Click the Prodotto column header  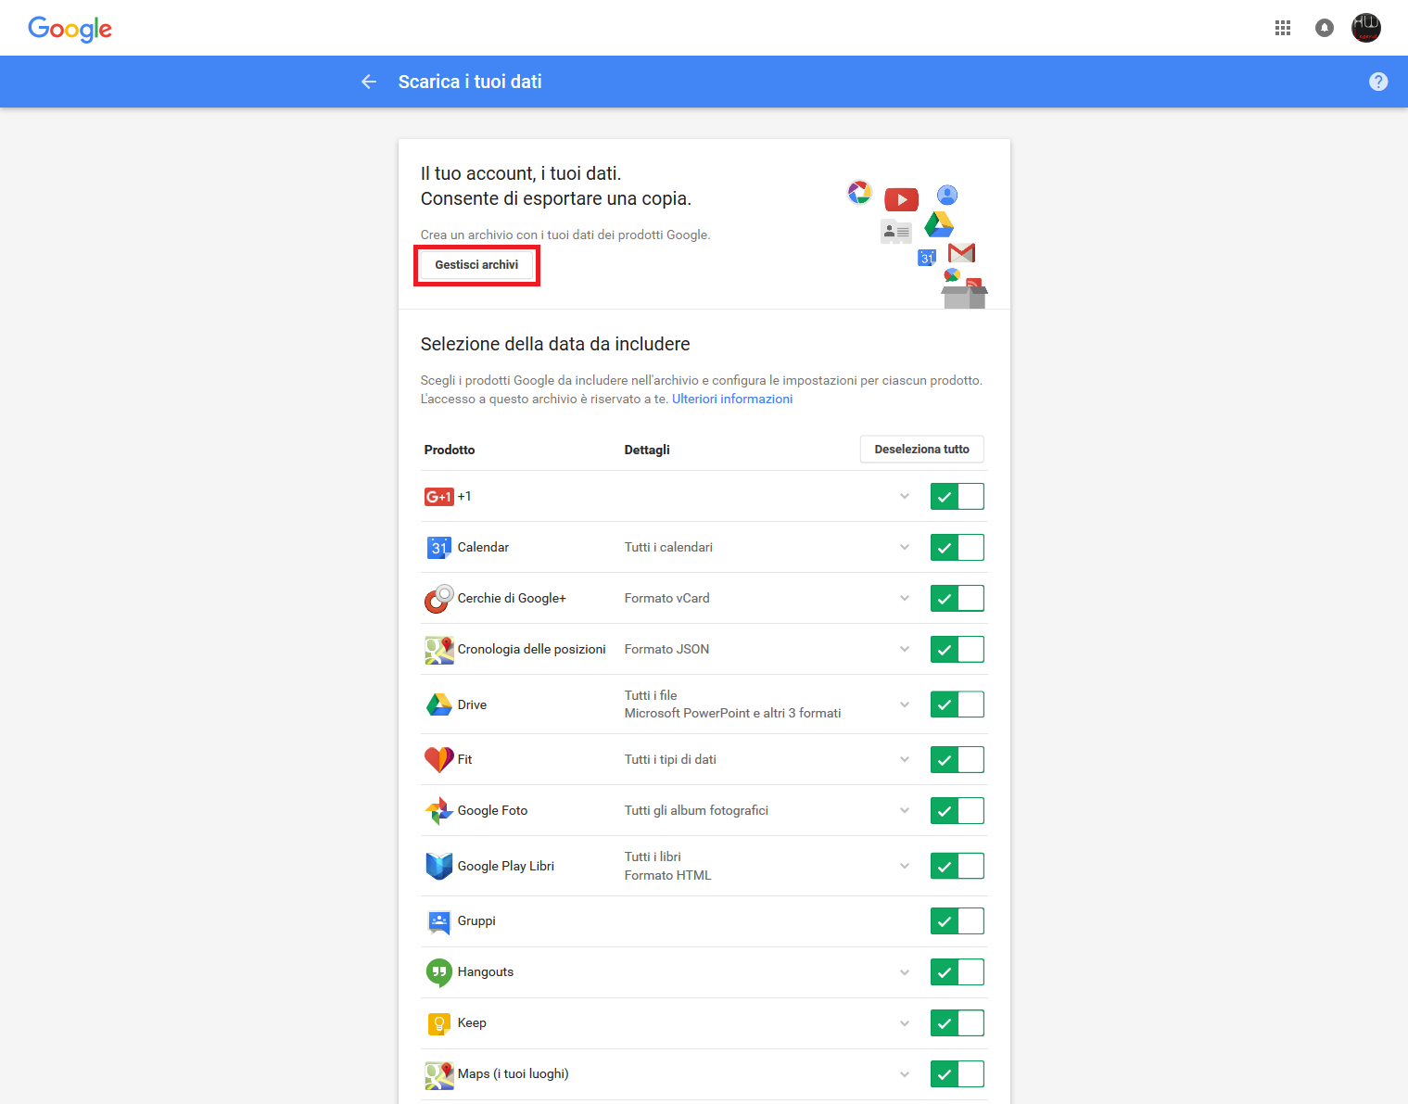tap(450, 450)
